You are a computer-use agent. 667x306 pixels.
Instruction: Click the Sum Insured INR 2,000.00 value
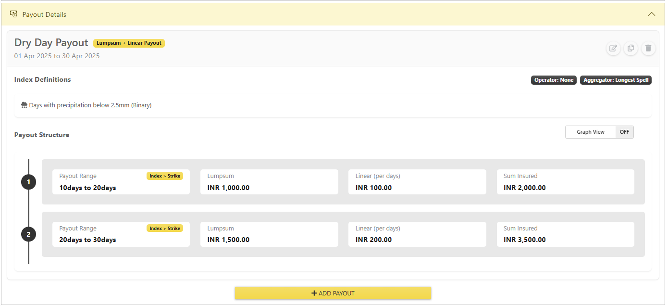click(x=525, y=188)
